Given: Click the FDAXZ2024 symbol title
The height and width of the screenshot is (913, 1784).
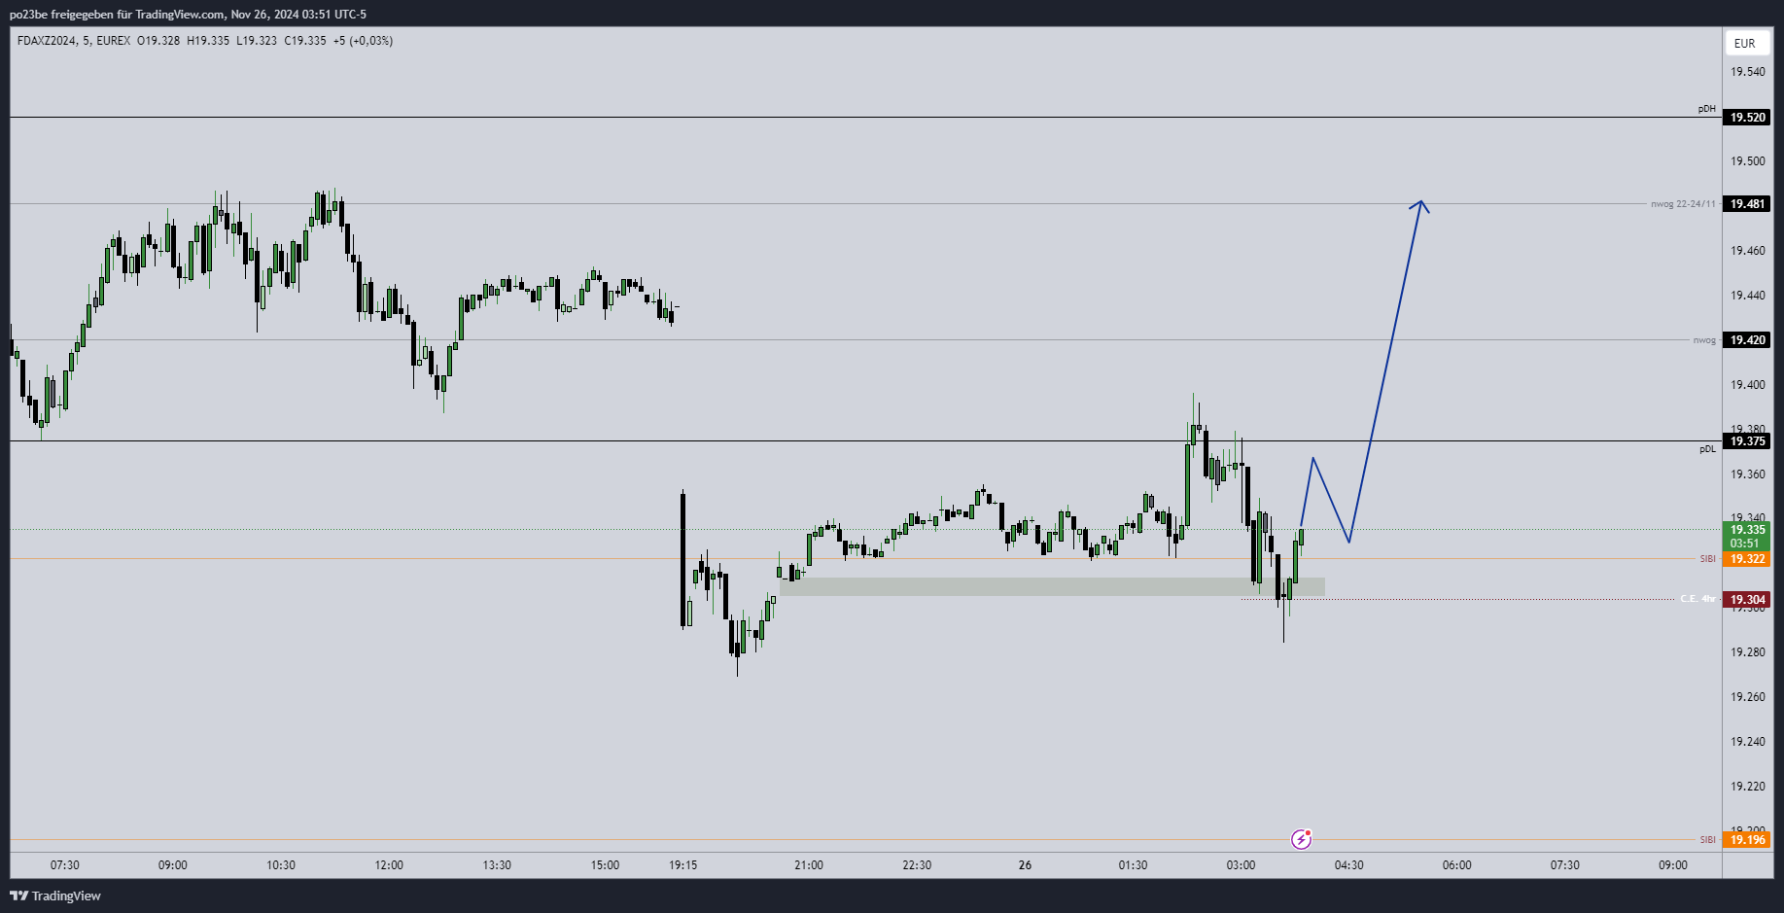Looking at the screenshot, I should [48, 41].
